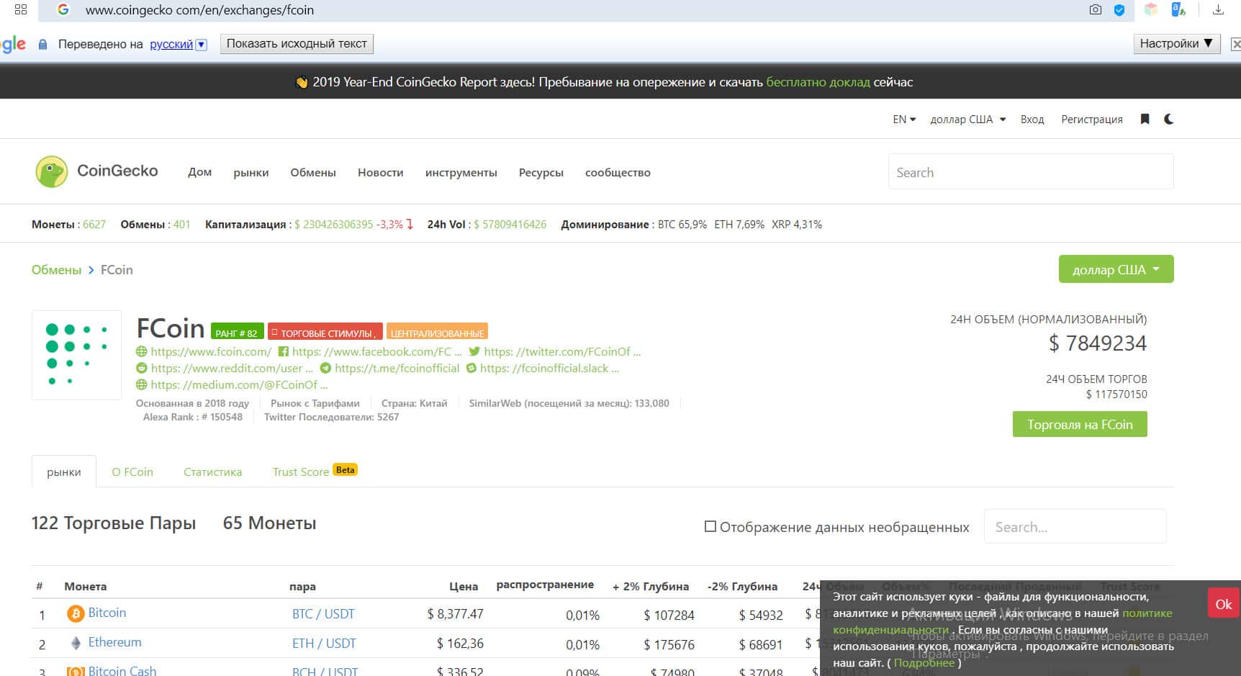Toggle dark mode with the moon icon
1241x676 pixels.
point(1168,120)
